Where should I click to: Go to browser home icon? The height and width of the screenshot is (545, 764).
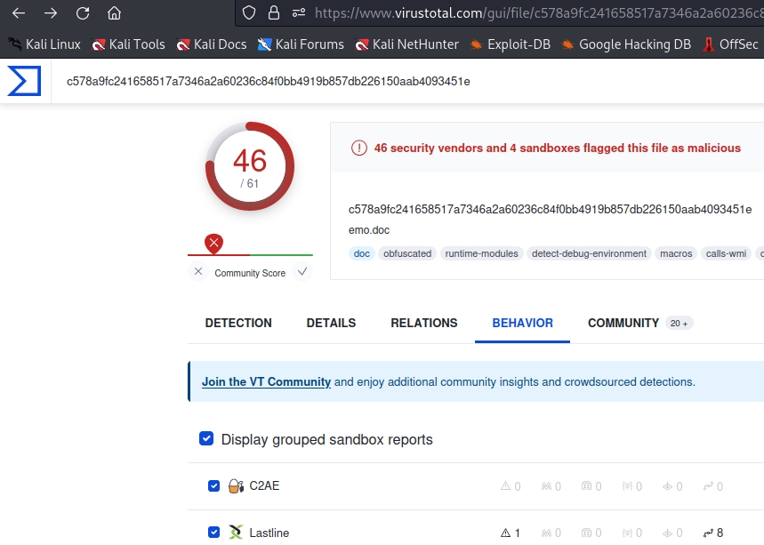(114, 13)
